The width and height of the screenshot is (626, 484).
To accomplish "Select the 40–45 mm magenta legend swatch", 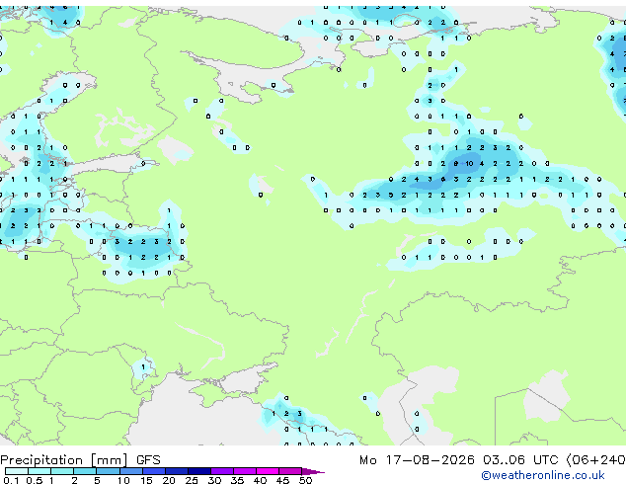I will pos(268,471).
